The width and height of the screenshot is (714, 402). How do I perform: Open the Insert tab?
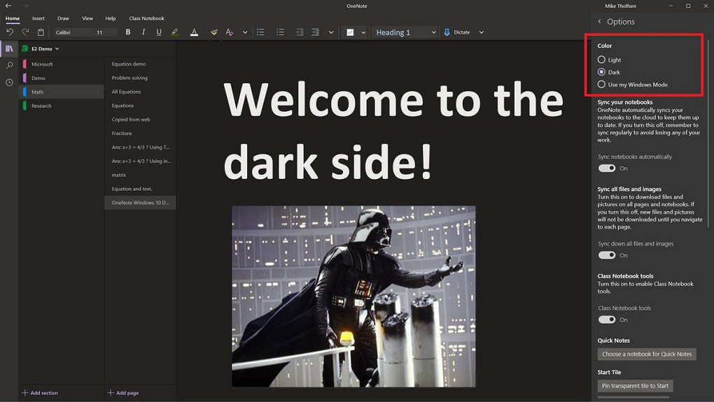(x=38, y=18)
